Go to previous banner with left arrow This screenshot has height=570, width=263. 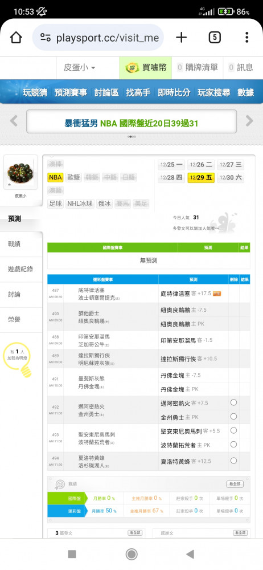[x=14, y=121]
